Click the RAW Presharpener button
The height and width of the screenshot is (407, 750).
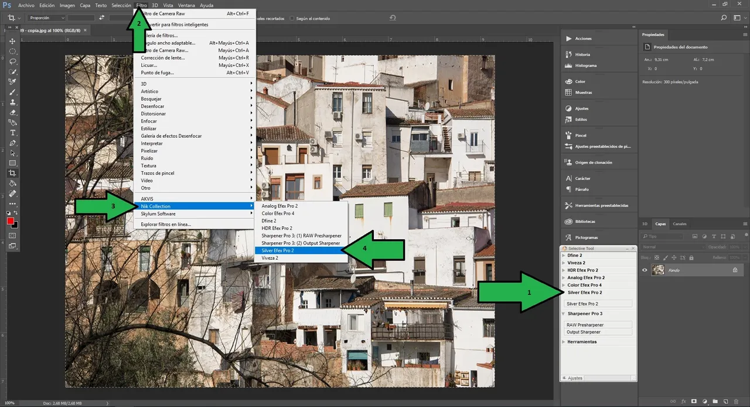pos(598,325)
